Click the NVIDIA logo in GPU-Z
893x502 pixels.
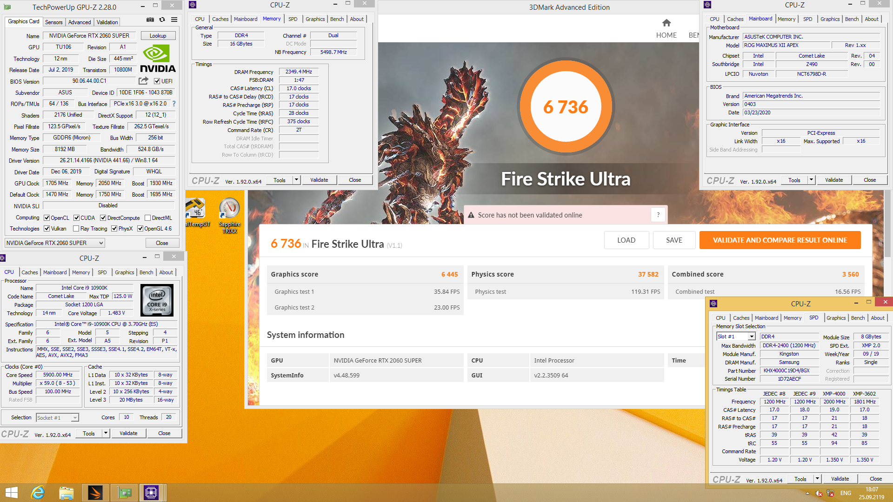click(158, 59)
